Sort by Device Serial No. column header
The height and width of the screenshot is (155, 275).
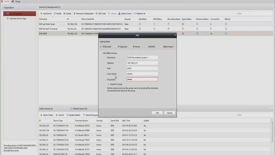coord(88,19)
